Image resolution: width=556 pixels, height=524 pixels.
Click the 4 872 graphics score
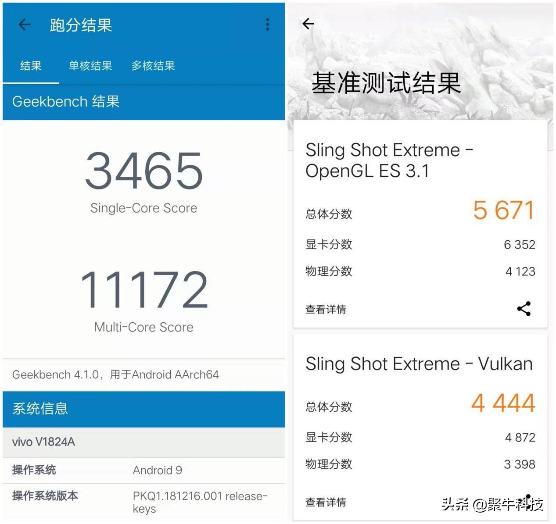[x=520, y=438]
